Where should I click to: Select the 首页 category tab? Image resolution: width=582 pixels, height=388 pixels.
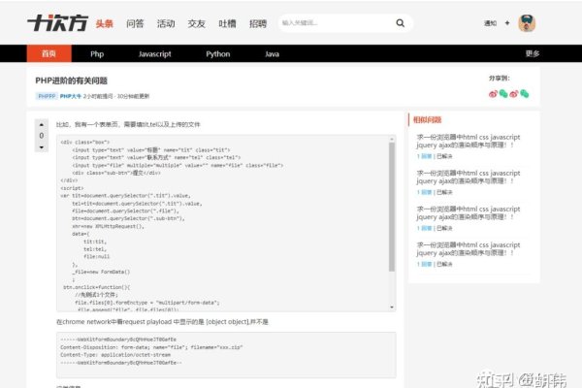(x=49, y=53)
